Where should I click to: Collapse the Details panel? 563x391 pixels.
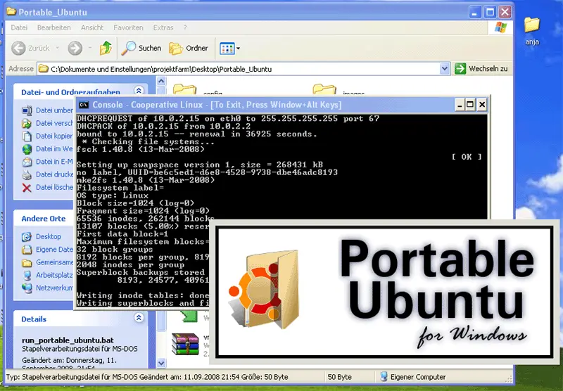(139, 317)
